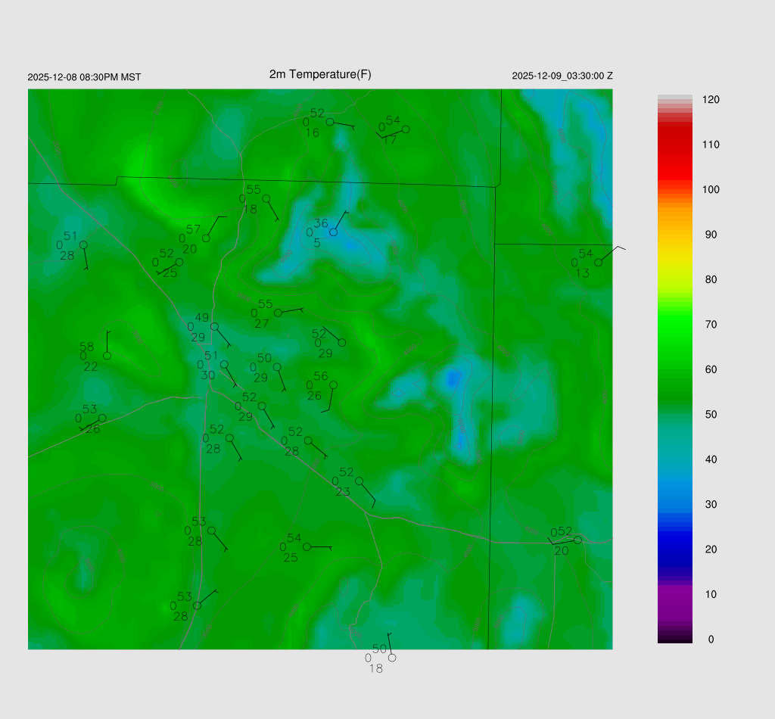The width and height of the screenshot is (775, 719).
Task: Click the station circle reading 52 and 16
Action: 330,122
